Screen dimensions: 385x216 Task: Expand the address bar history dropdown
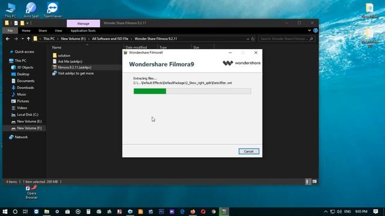click(x=247, y=39)
